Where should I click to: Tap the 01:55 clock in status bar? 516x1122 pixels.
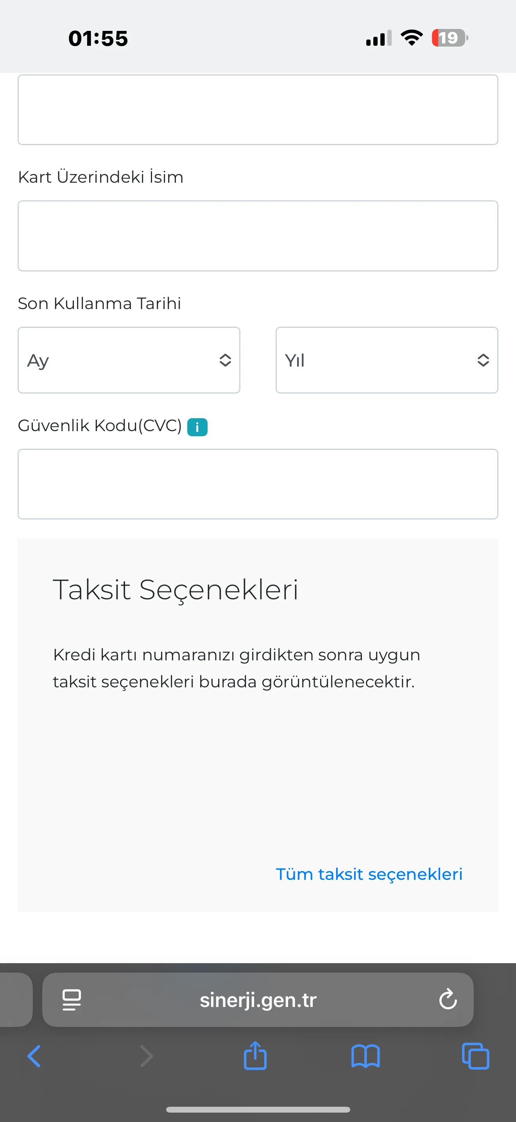98,38
